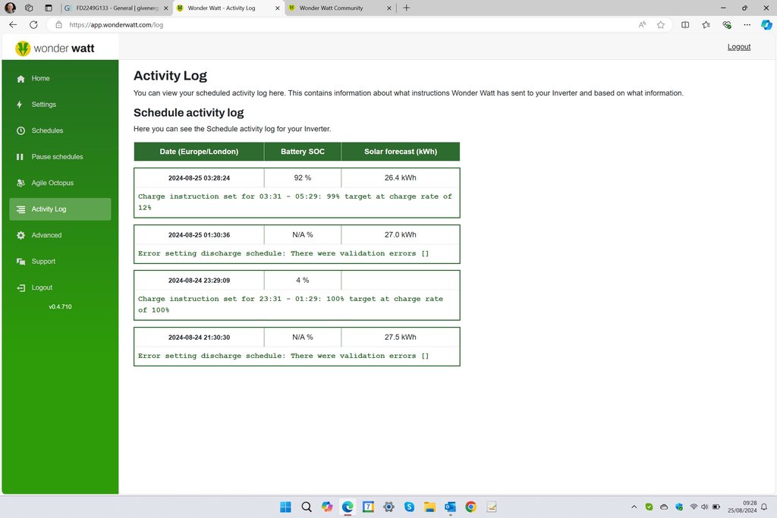Viewport: 777px width, 518px height.
Task: Click the Advanced gear icon
Action: coord(20,235)
